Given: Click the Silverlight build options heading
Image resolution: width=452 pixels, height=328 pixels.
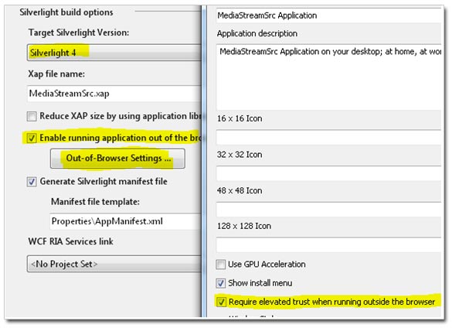Looking at the screenshot, I should pos(66,12).
